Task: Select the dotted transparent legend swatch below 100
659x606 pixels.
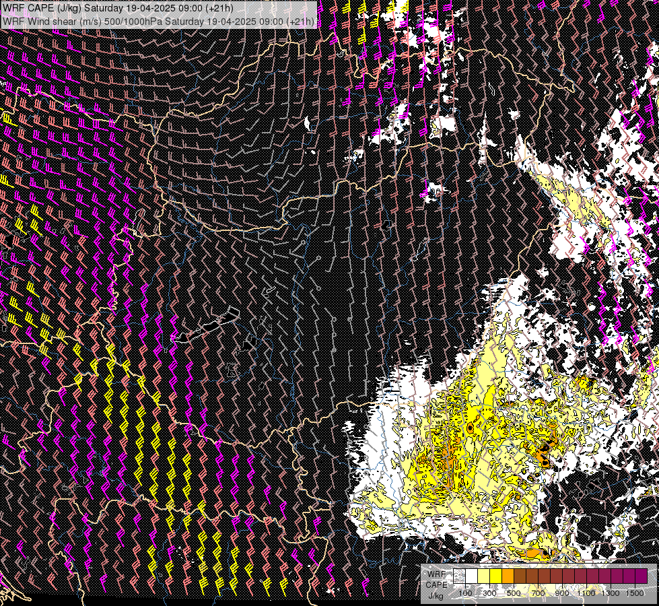Action: (x=459, y=576)
